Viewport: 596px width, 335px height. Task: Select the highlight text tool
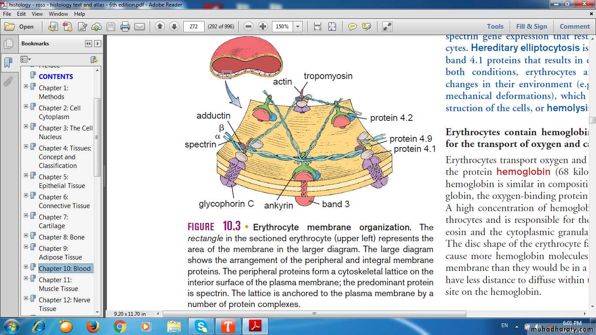(x=367, y=27)
